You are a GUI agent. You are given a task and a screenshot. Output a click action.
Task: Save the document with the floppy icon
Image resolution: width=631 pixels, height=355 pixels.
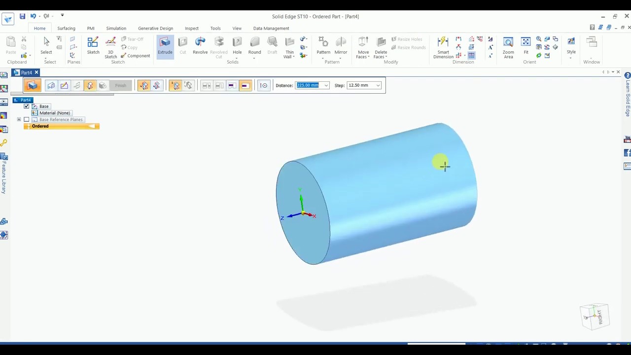22,16
